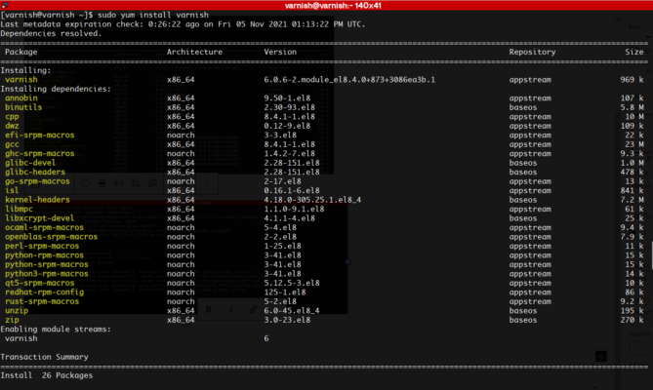Select the 'isl' package name

point(12,190)
